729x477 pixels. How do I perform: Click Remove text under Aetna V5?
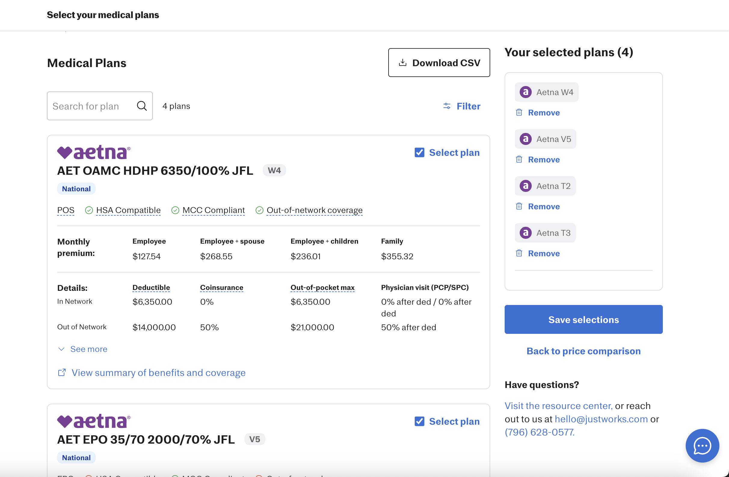[544, 159]
